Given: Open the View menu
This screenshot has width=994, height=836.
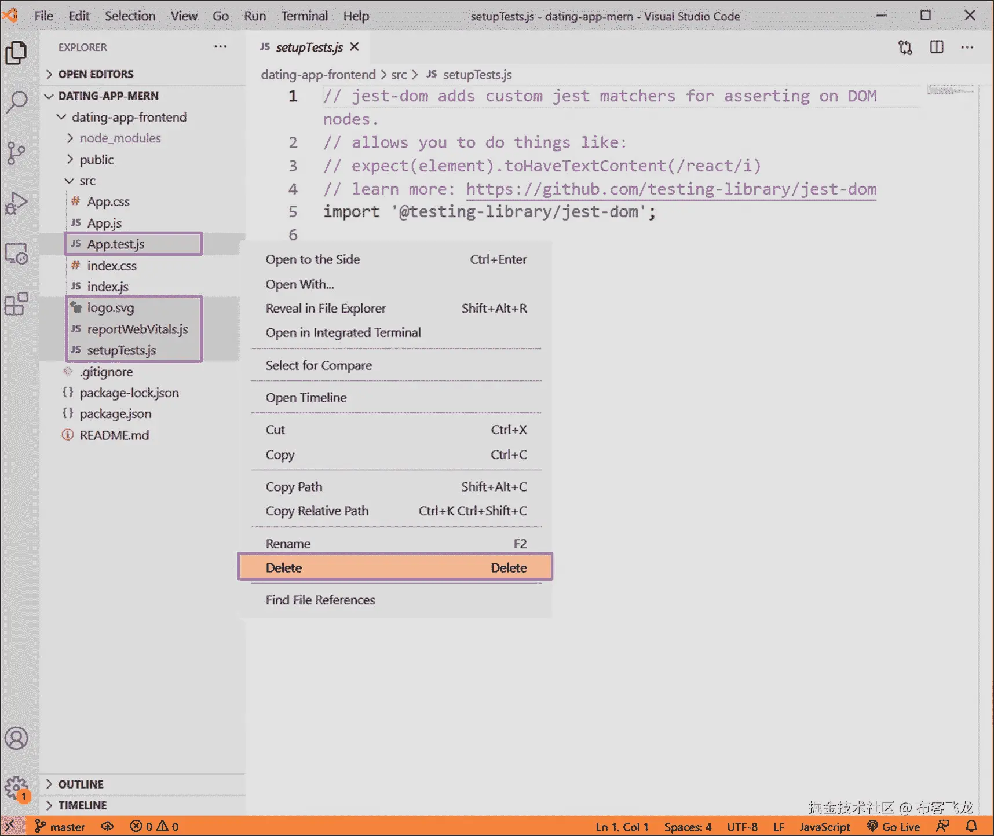Looking at the screenshot, I should [184, 16].
